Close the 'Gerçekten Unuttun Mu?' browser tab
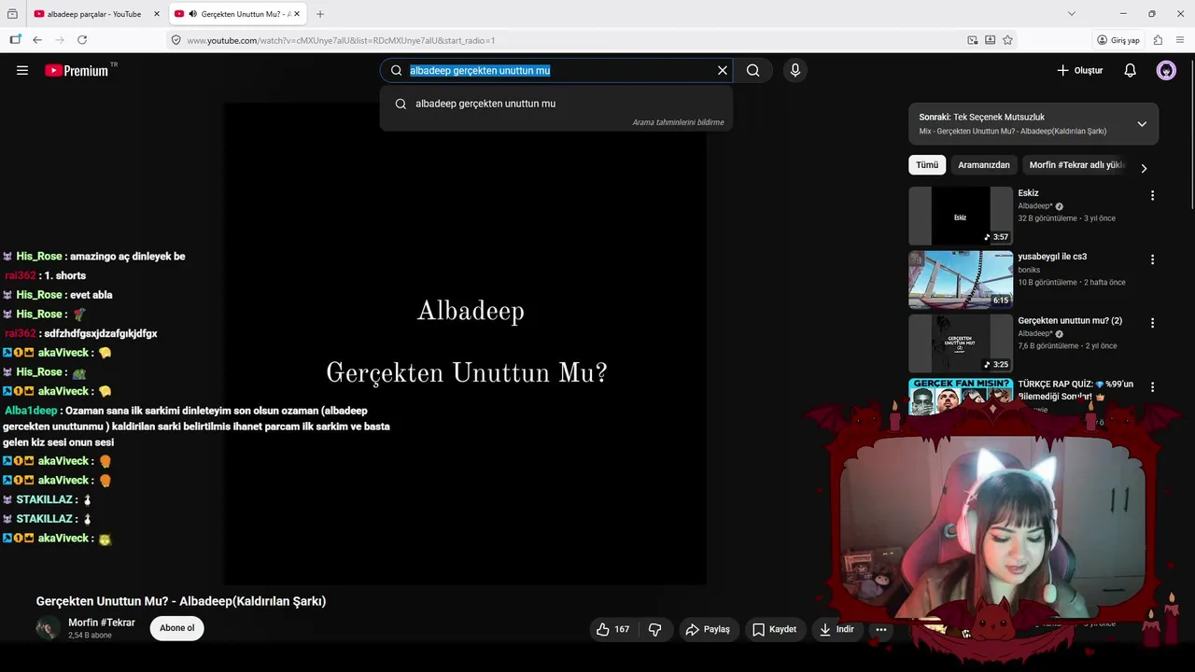This screenshot has width=1195, height=672. tap(297, 14)
